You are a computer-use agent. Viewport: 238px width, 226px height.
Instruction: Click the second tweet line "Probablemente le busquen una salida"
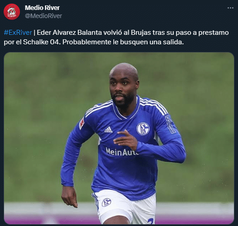click(x=123, y=42)
